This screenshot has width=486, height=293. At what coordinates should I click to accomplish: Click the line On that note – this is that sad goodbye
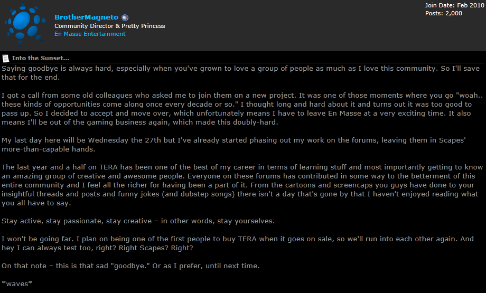click(x=130, y=266)
